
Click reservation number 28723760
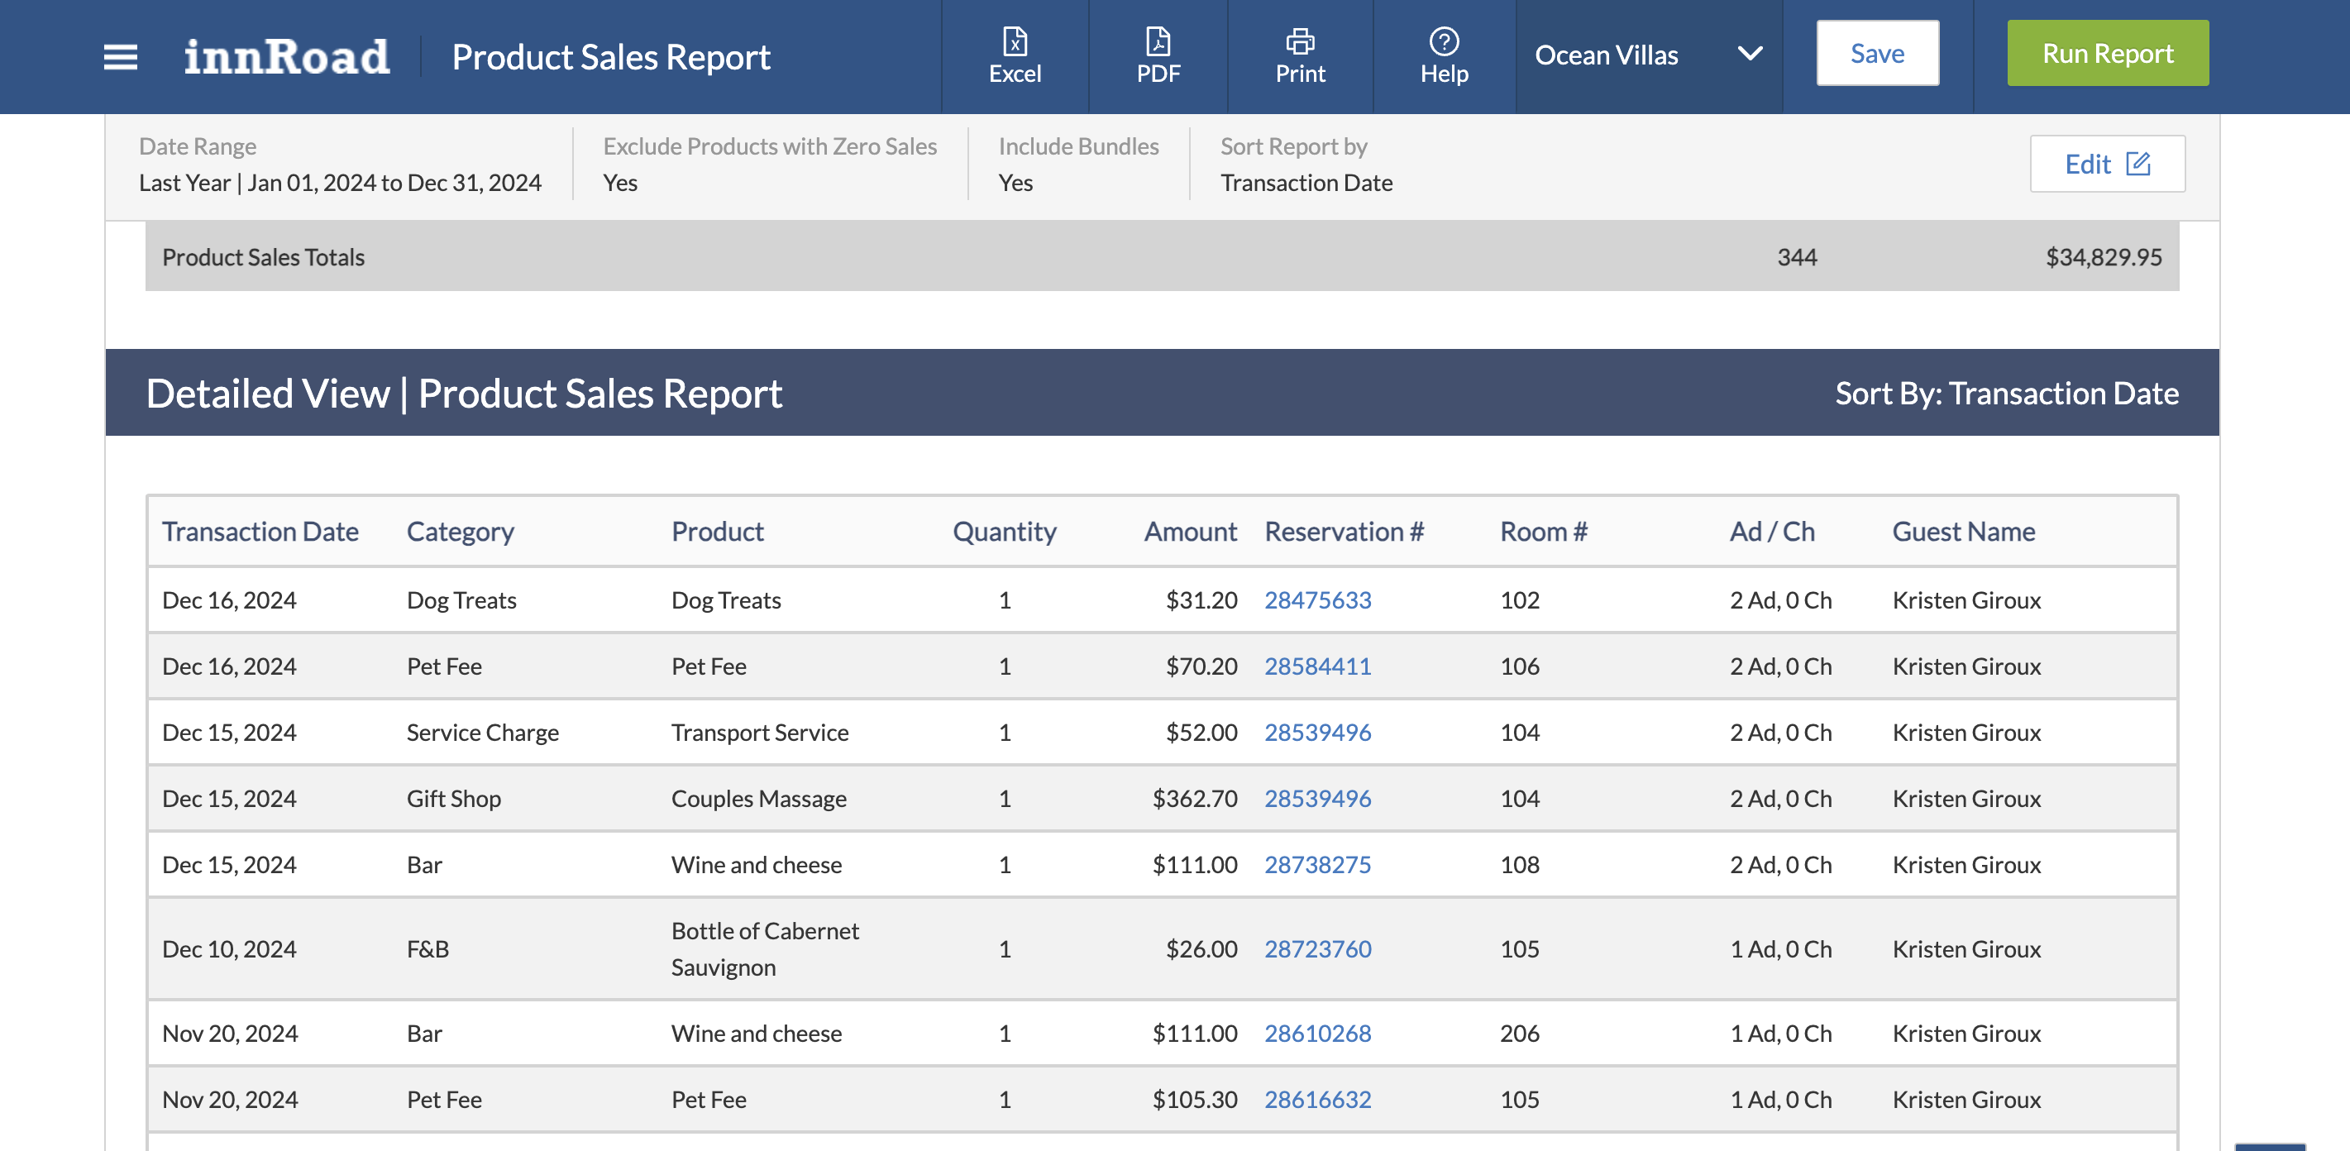[x=1316, y=948]
